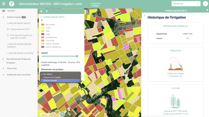Click Protéagineux legend color swatch
Image resolution: width=209 pixels, height=117 pixels.
tap(43, 37)
